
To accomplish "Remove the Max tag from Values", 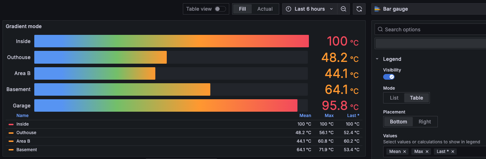I will coord(427,152).
